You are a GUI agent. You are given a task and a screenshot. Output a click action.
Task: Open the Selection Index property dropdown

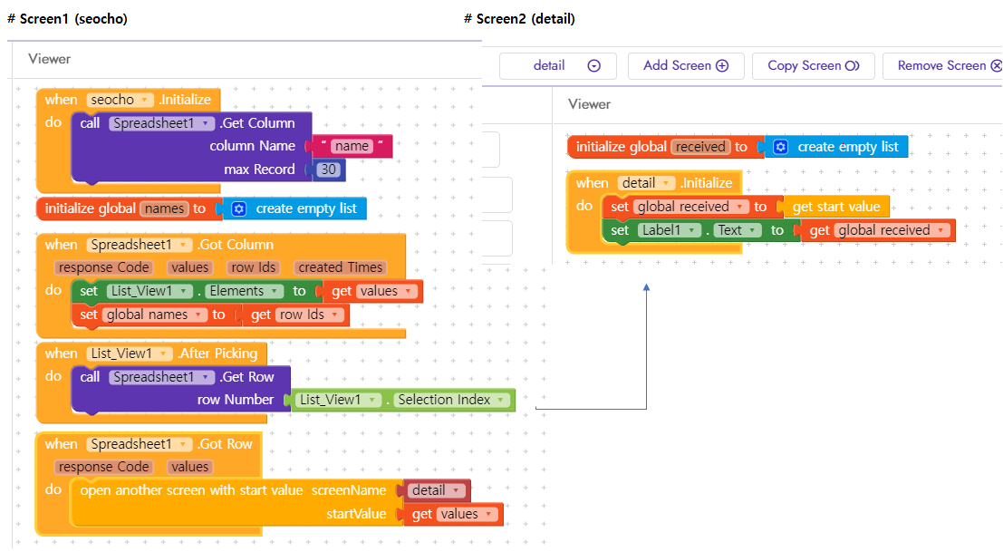coord(453,401)
